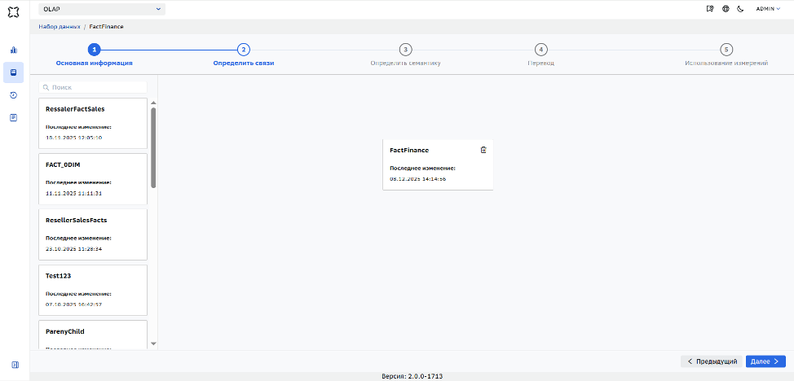794x381 pixels.
Task: Go to step 3 Определить семантику
Action: [405, 55]
